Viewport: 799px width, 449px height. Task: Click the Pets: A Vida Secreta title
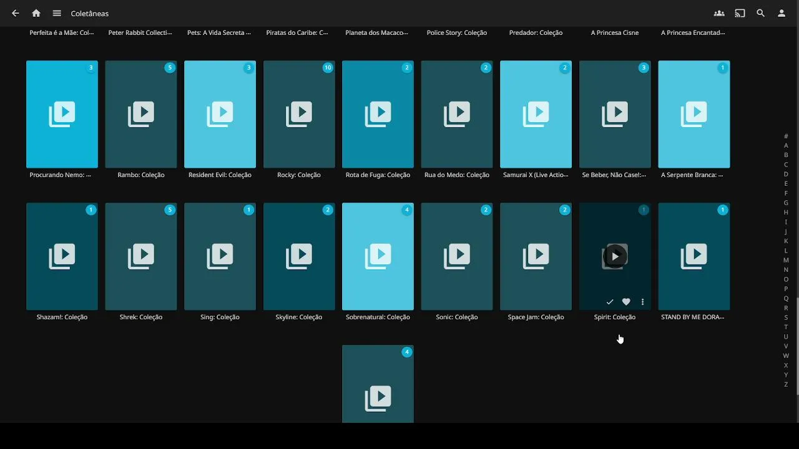click(219, 32)
